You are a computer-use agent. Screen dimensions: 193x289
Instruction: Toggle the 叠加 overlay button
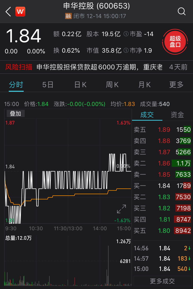[x=15, y=113]
